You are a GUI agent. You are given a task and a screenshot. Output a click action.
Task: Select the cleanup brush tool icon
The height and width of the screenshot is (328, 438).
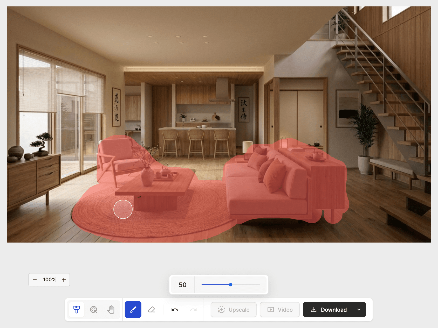pos(77,310)
